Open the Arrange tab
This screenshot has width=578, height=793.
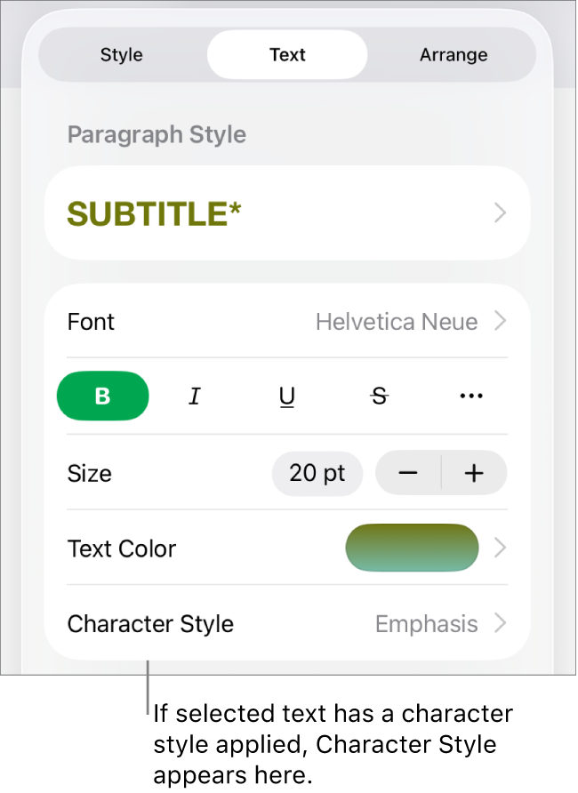[x=454, y=54]
